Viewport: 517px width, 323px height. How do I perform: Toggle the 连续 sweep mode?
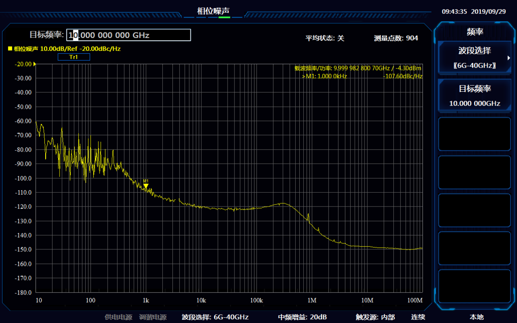click(418, 317)
